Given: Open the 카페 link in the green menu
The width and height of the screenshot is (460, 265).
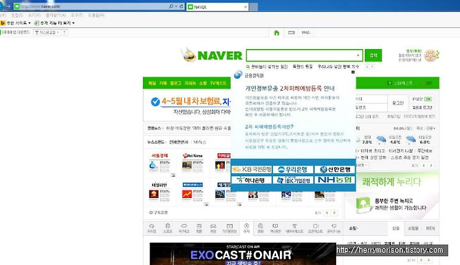Looking at the screenshot, I should point(163,83).
